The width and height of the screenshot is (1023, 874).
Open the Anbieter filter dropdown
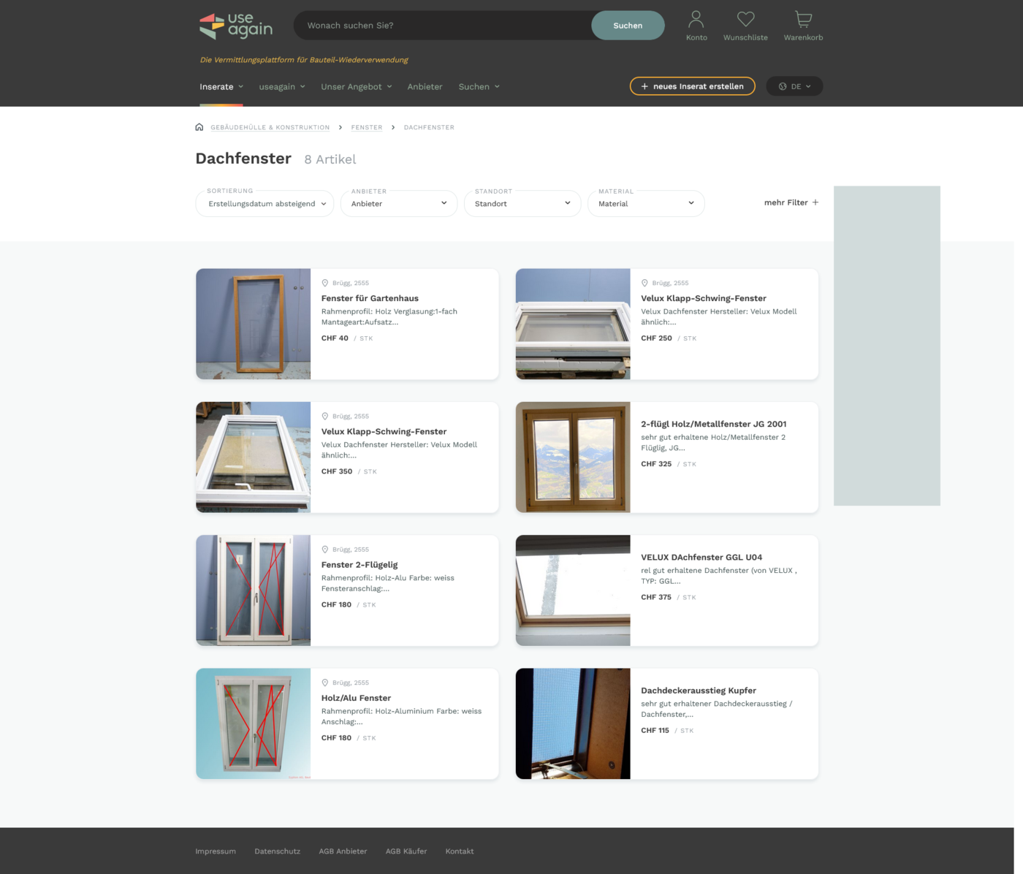pos(399,204)
